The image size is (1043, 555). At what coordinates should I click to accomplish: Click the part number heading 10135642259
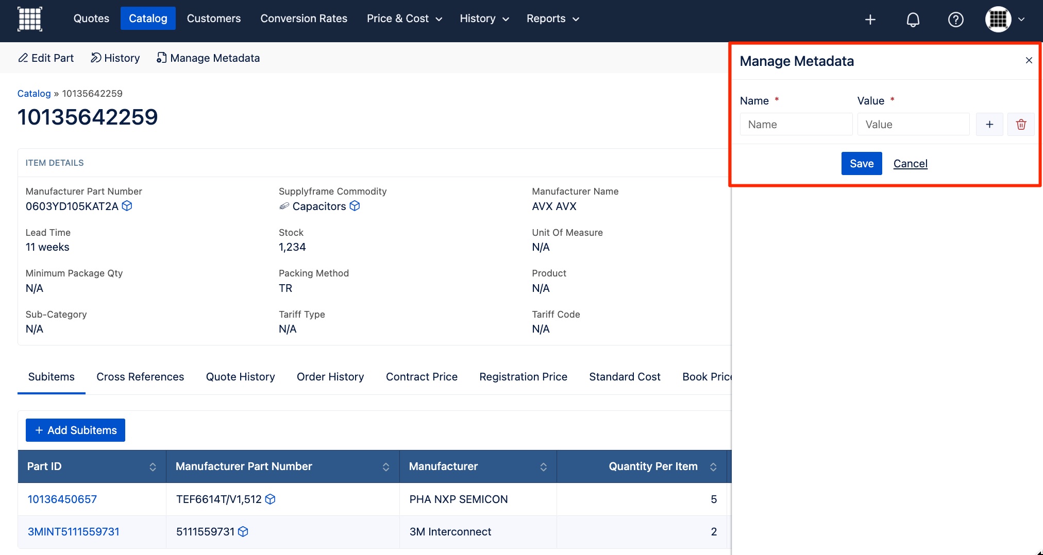click(x=88, y=117)
